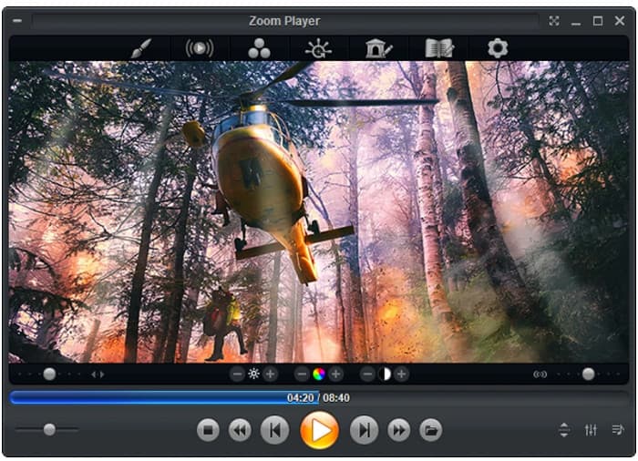Click the right-hand audio slider knob
This screenshot has height=461, width=638.
point(588,374)
